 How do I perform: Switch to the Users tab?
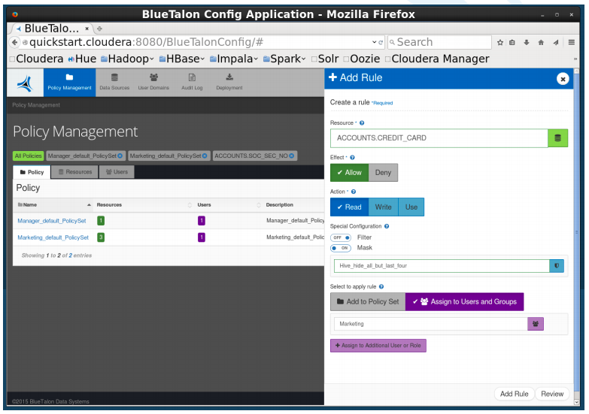pos(117,172)
